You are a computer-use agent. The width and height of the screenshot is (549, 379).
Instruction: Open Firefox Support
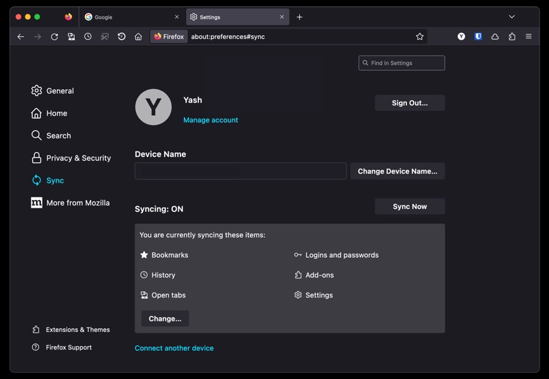(x=62, y=347)
